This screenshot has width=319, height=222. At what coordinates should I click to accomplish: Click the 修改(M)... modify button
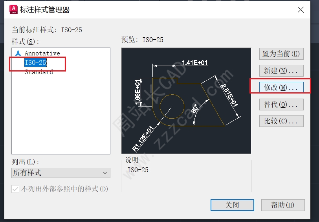(281, 88)
